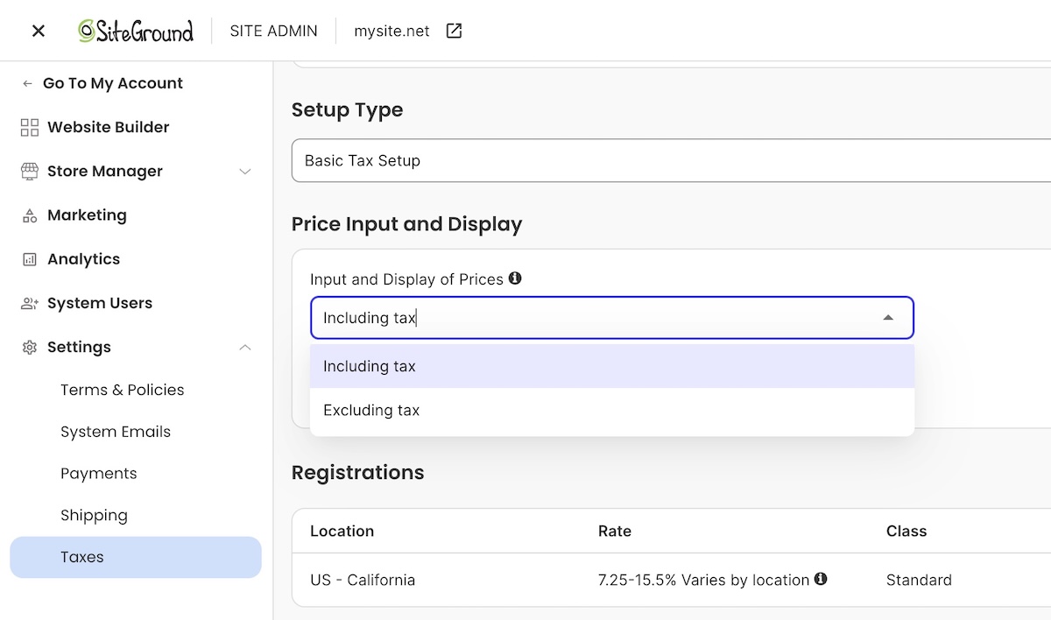The image size is (1051, 620).
Task: Click the Website Builder grid icon
Action: (x=30, y=128)
